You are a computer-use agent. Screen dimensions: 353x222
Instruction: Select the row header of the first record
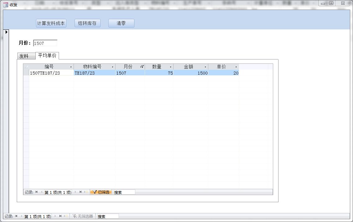(x=26, y=73)
